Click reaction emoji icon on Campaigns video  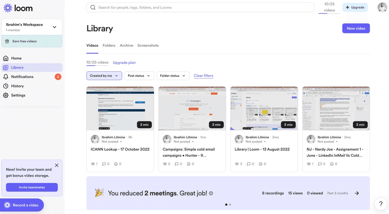(188, 164)
